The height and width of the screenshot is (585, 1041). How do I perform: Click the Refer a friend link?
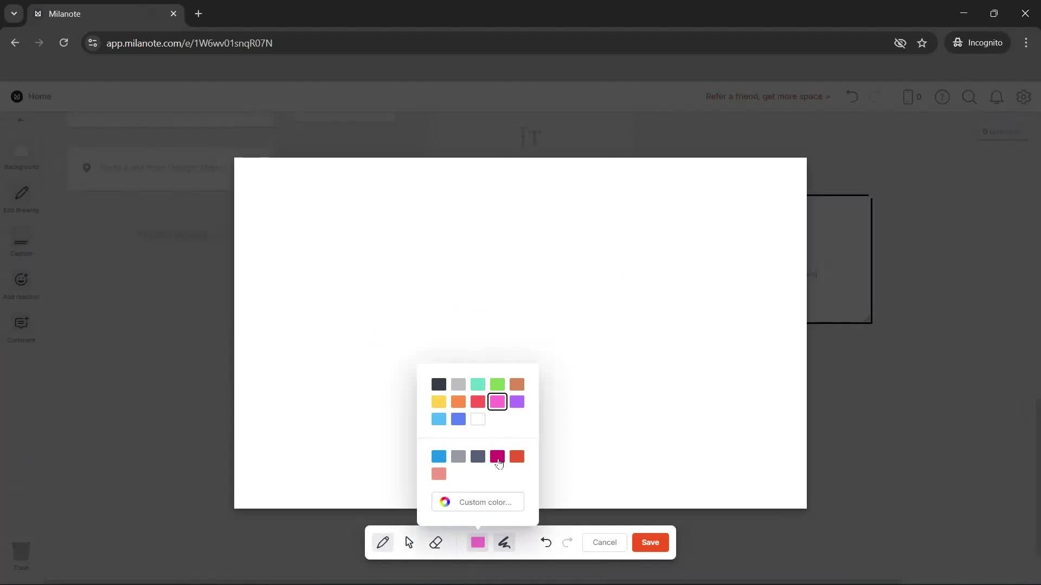[767, 96]
